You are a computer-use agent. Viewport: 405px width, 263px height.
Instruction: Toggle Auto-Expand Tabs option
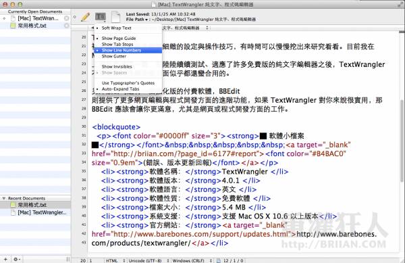click(x=128, y=89)
